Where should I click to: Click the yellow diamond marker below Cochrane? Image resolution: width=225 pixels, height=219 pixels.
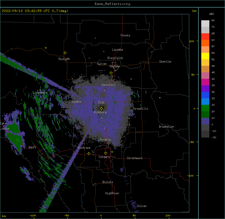pyautogui.click(x=89, y=153)
